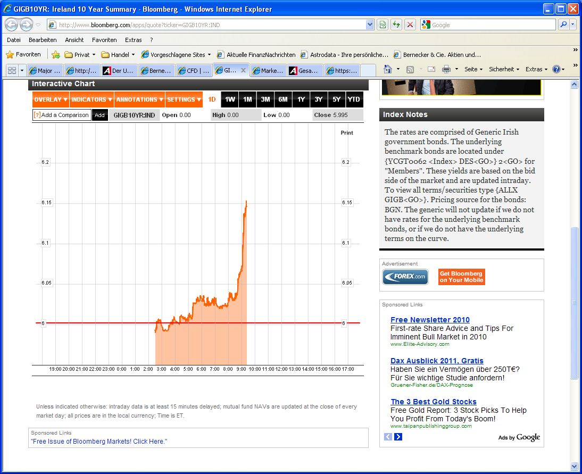
Task: Select the 3Y chart range
Action: tap(319, 99)
